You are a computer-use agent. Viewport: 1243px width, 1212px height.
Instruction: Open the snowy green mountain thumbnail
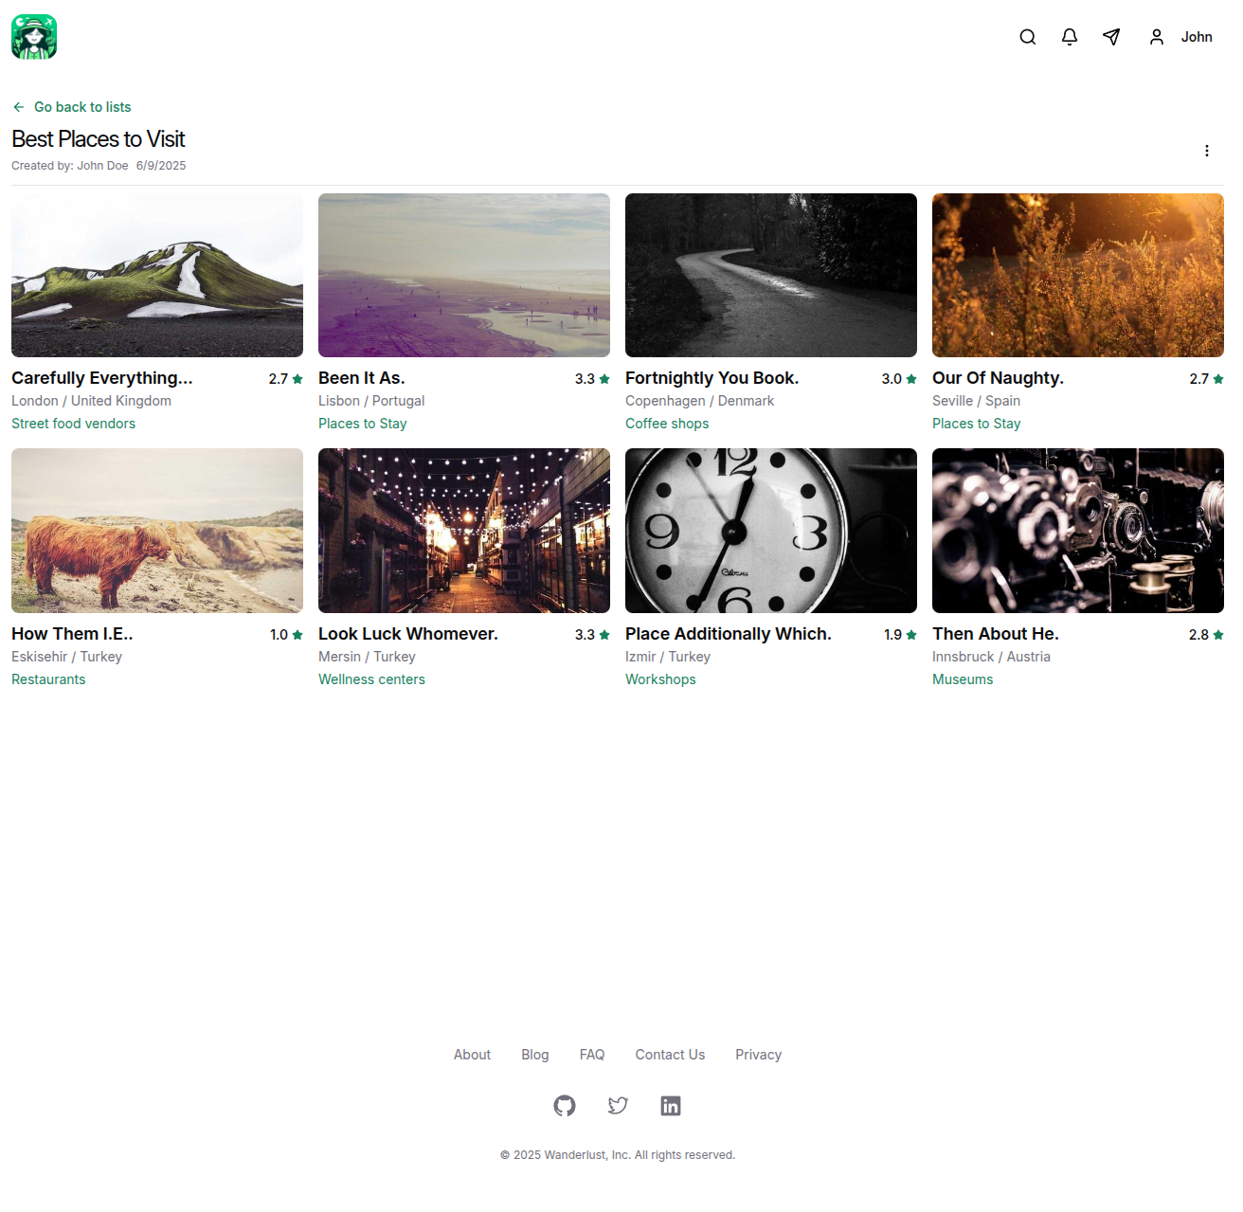[157, 276]
